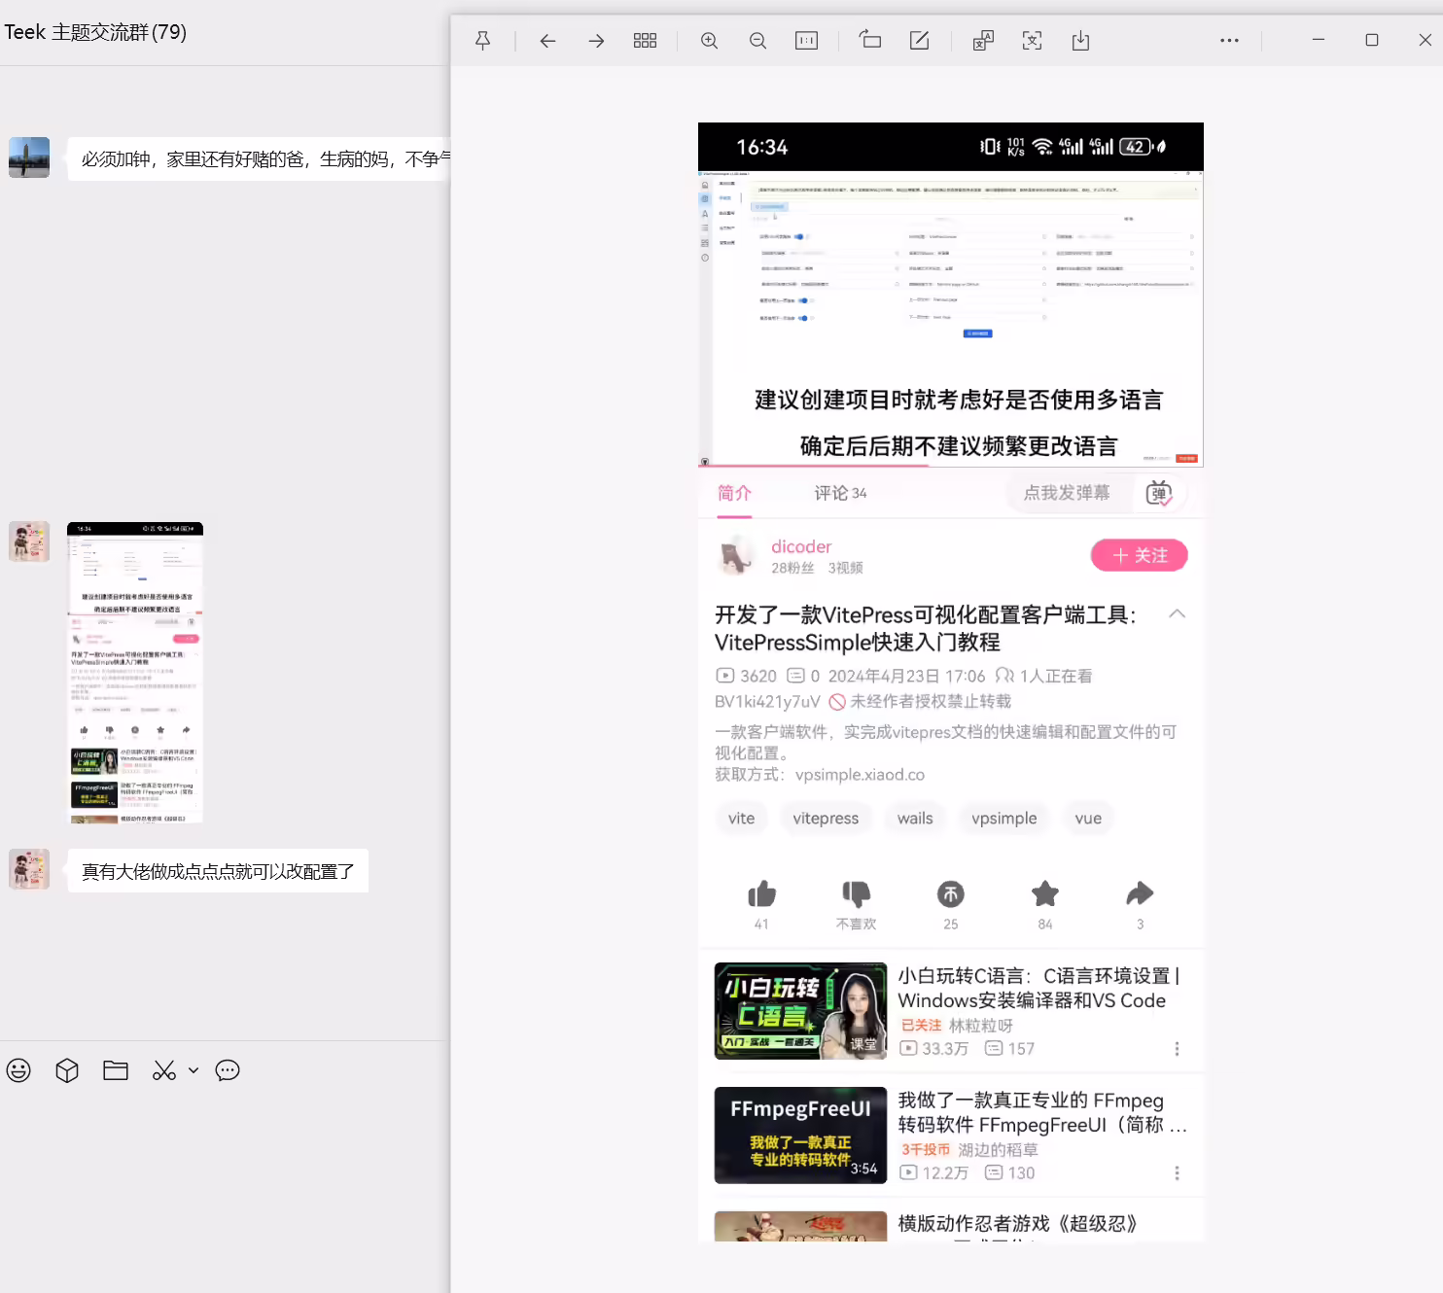Open the FFmpegFreeUI video thumbnail
1443x1293 pixels.
coord(800,1136)
